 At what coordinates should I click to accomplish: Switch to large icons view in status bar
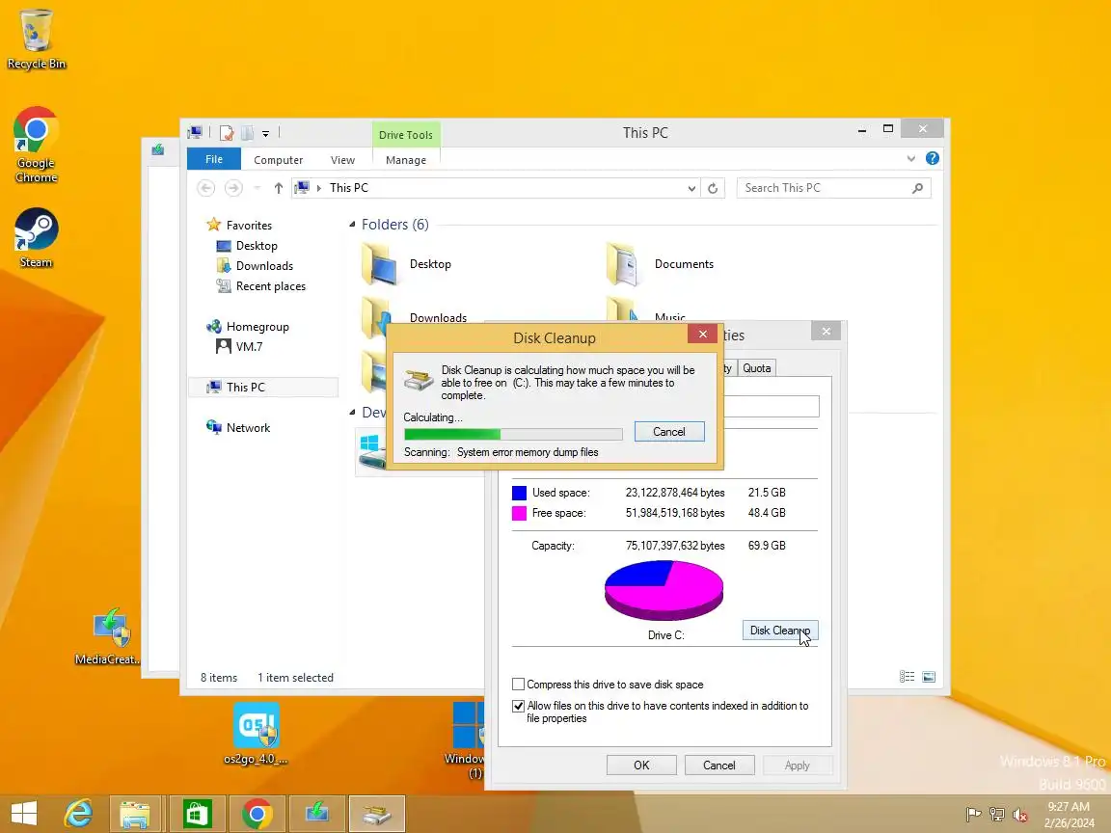tap(929, 677)
